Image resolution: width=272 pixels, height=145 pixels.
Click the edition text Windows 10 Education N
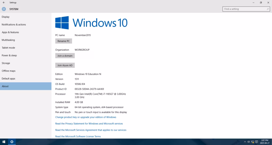tap(88, 74)
